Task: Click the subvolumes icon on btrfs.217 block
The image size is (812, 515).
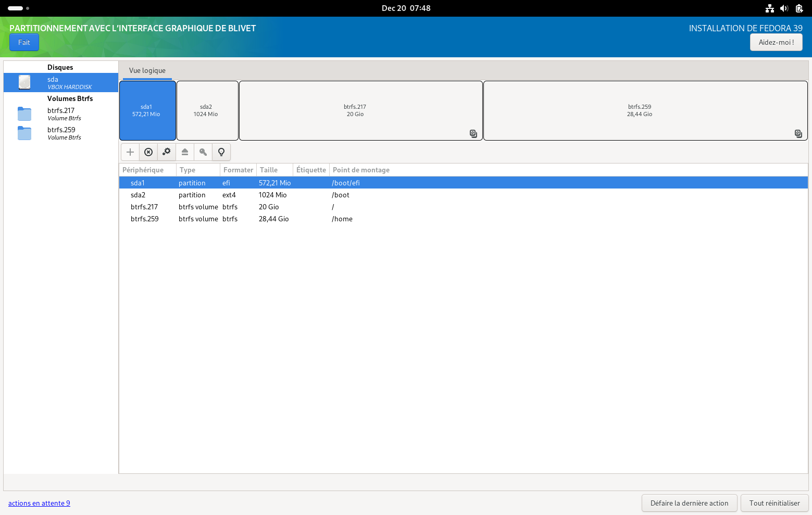Action: [x=473, y=134]
